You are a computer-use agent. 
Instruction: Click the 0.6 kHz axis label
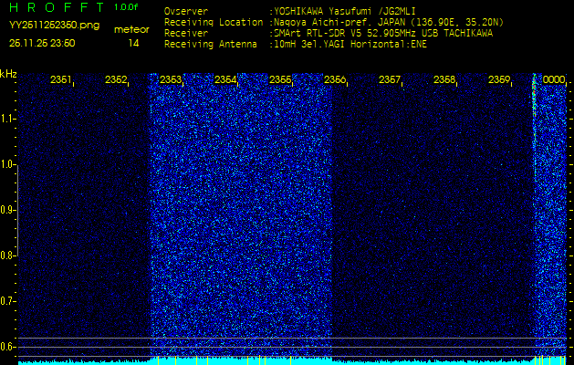(7, 347)
